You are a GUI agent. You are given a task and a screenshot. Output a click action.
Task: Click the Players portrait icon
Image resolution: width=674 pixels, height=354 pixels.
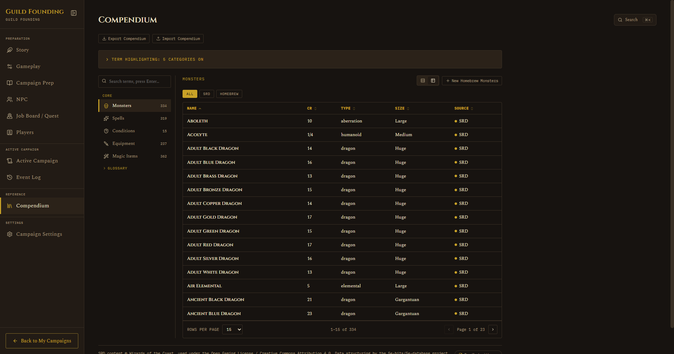(x=10, y=132)
